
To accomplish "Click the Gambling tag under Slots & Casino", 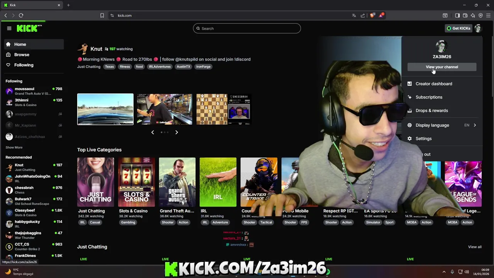I will coord(128,222).
